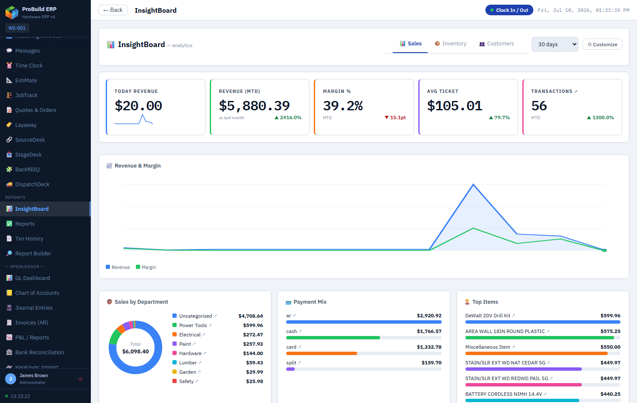Click the BackfillIQ puzzle icon
Image resolution: width=637 pixels, height=403 pixels.
pos(9,169)
